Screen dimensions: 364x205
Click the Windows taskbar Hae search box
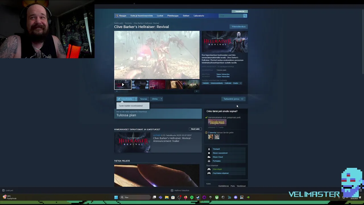click(x=135, y=197)
